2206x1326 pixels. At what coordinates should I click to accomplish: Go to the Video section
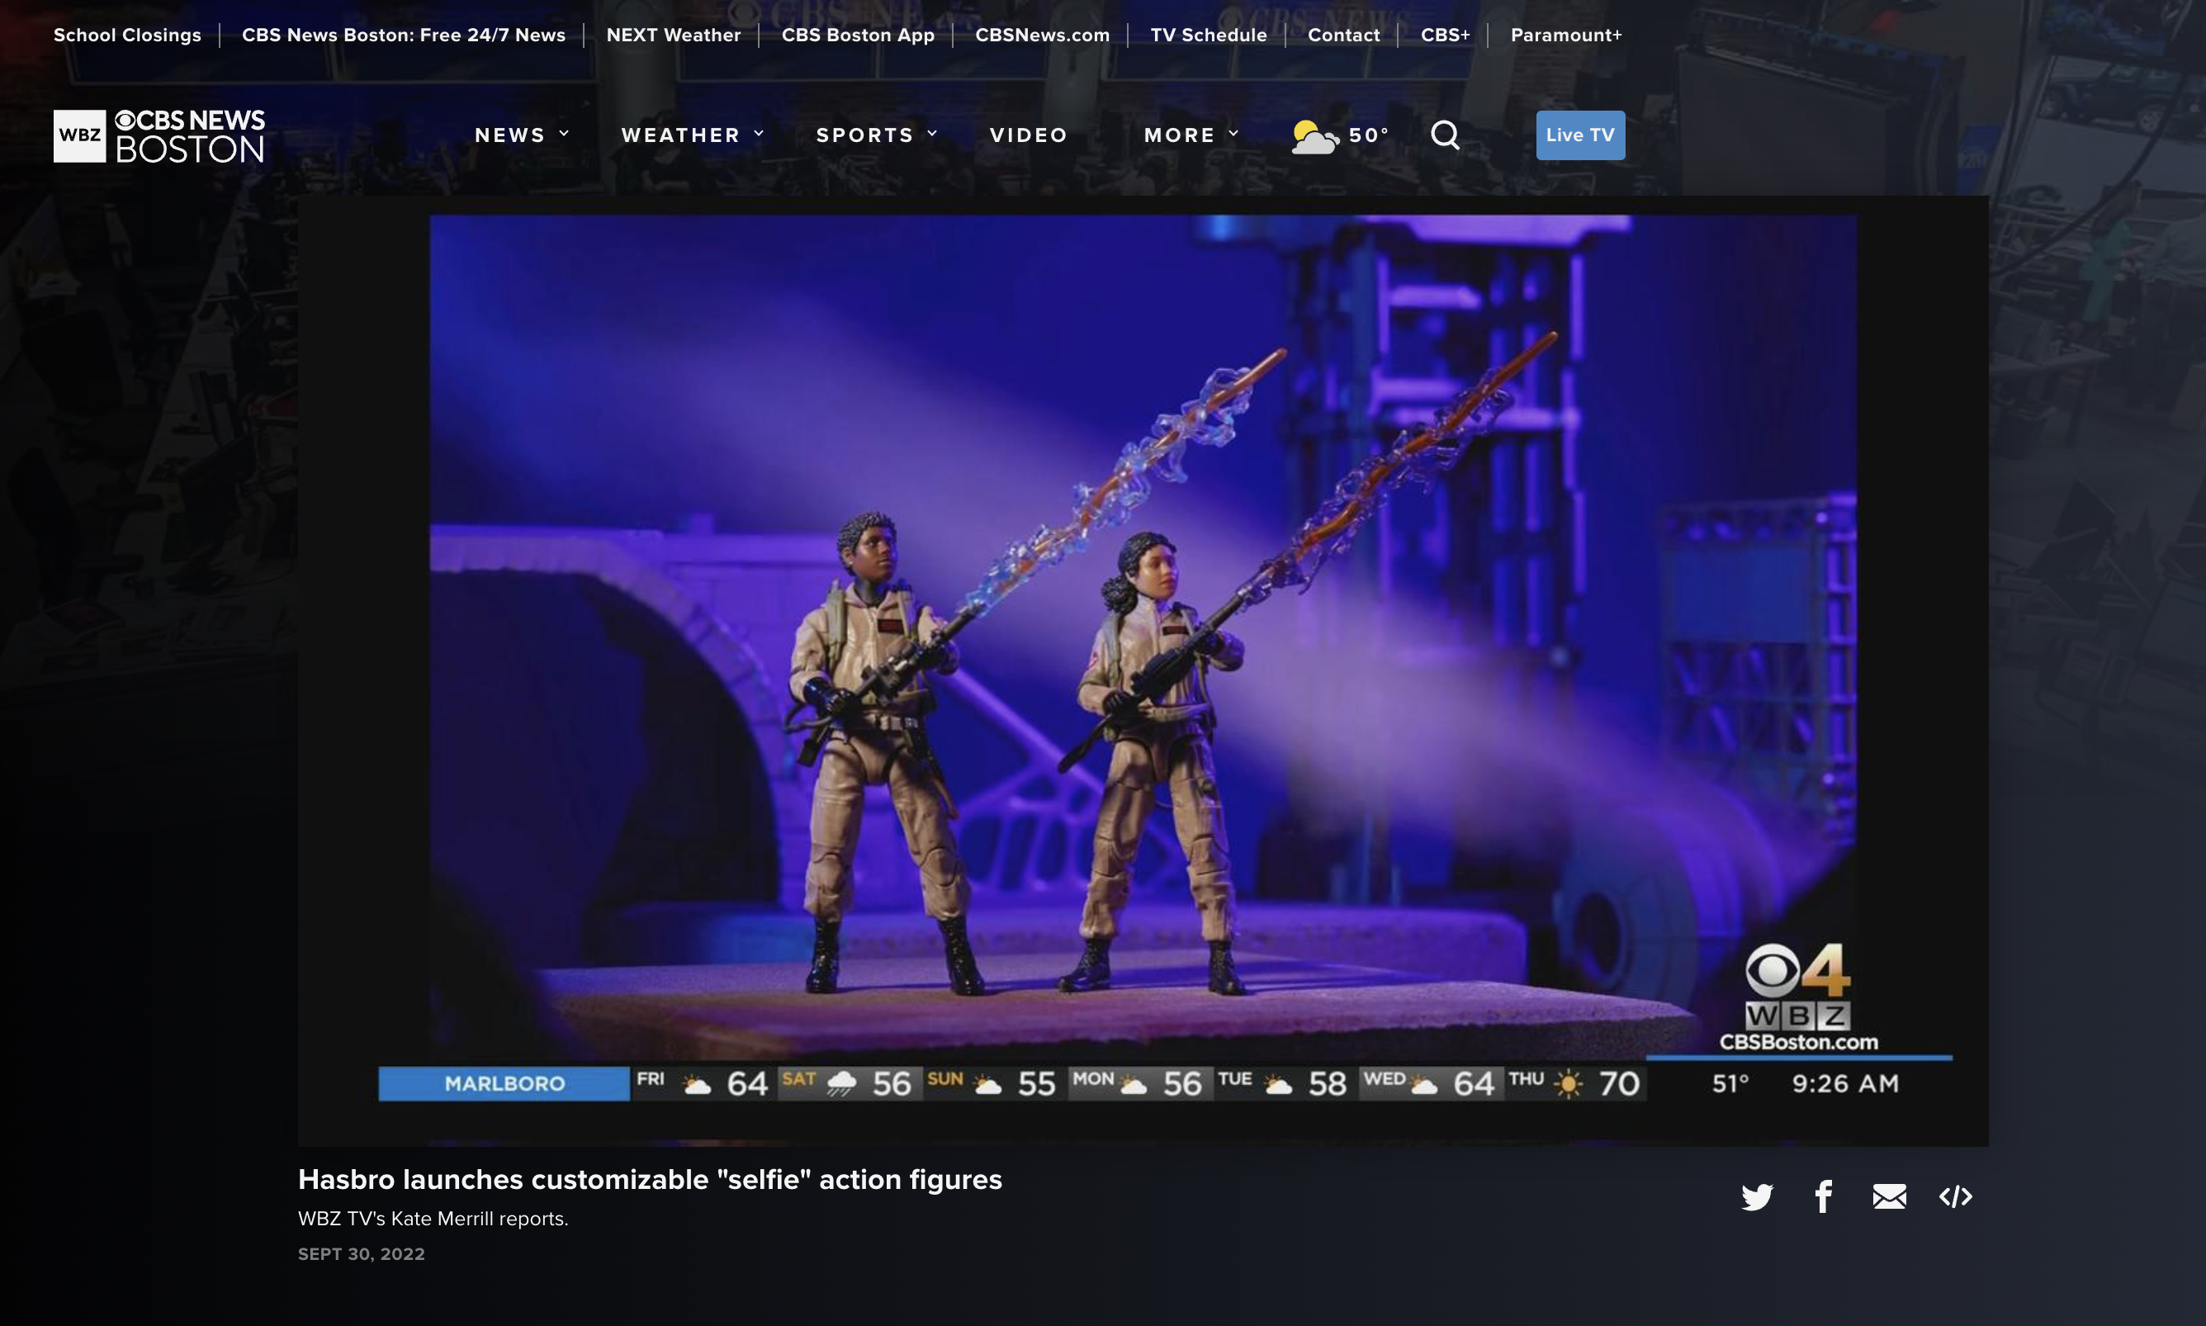tap(1029, 135)
